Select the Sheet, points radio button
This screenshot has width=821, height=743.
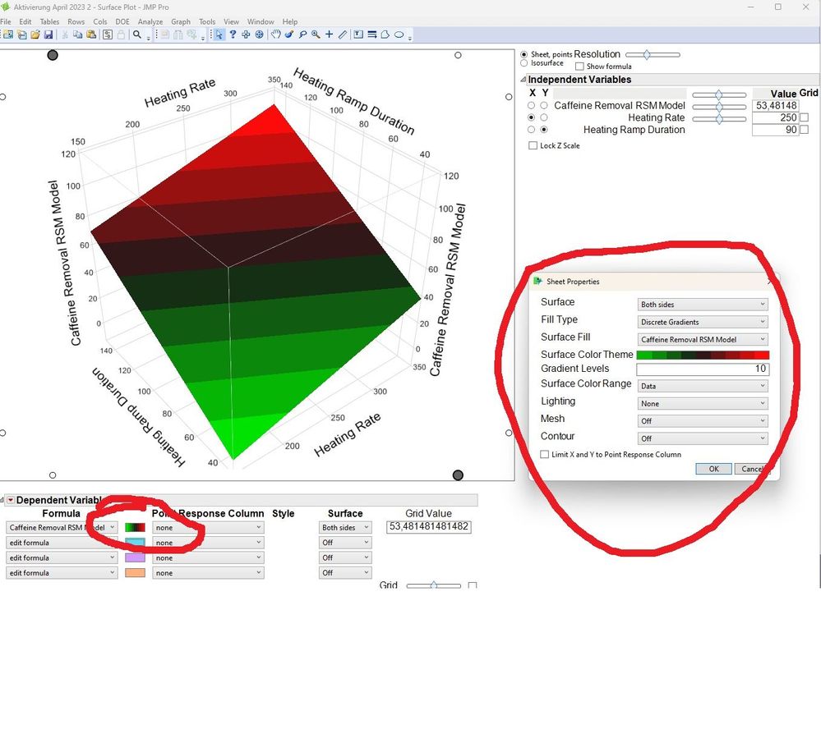524,54
